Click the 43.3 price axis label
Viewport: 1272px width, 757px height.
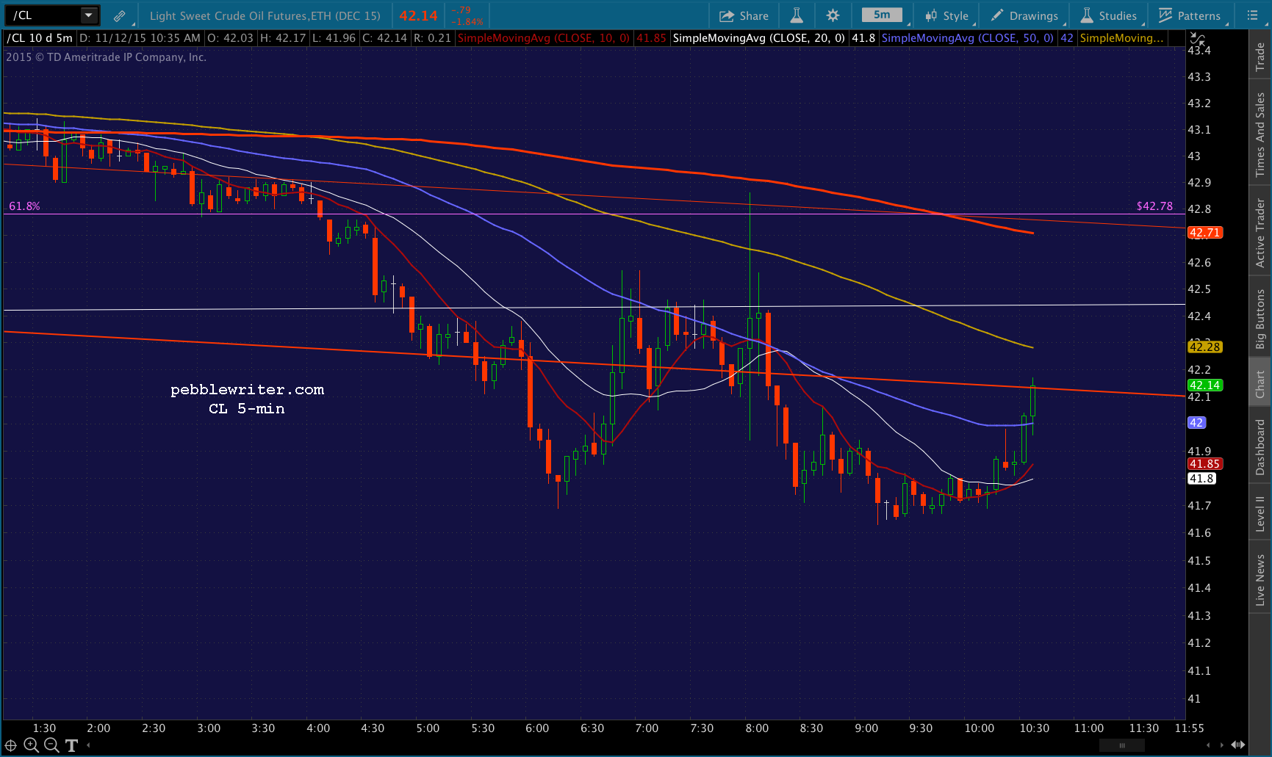1199,76
